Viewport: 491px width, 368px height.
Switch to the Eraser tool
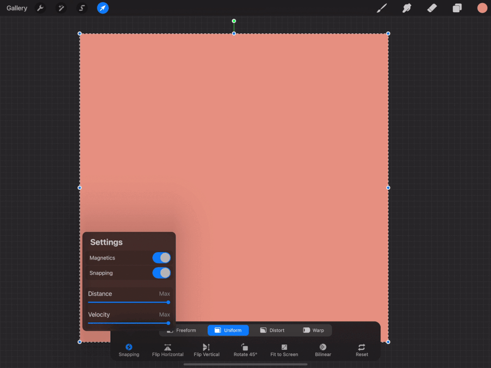[432, 8]
